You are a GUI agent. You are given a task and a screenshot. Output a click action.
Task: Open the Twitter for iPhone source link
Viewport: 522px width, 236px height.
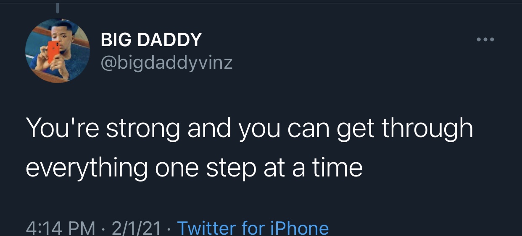tap(253, 228)
